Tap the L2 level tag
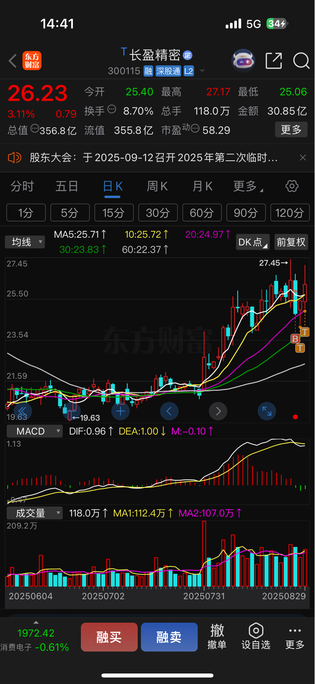 coord(188,71)
